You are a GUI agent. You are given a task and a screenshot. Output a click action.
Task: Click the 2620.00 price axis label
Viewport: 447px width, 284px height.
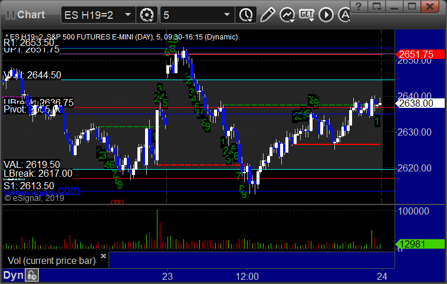pos(414,168)
